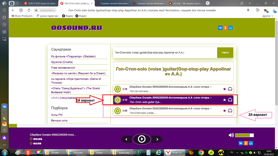The image size is (278, 156).
Task: Click headphones icon on 3:49 track
Action: (x=230, y=111)
